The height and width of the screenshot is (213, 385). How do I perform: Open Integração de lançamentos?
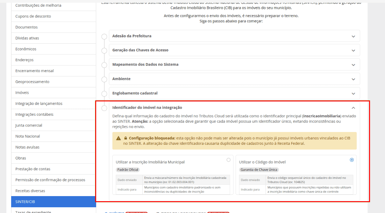(x=53, y=104)
